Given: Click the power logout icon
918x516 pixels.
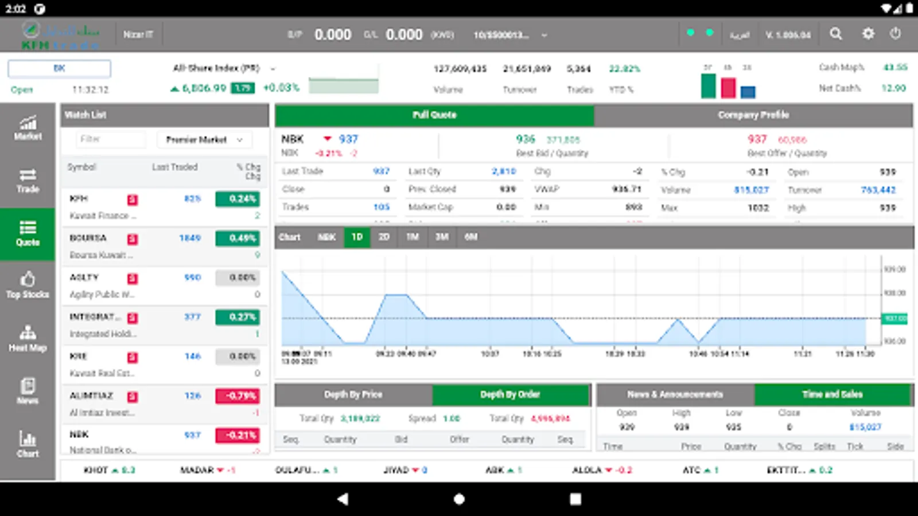Looking at the screenshot, I should coord(895,34).
